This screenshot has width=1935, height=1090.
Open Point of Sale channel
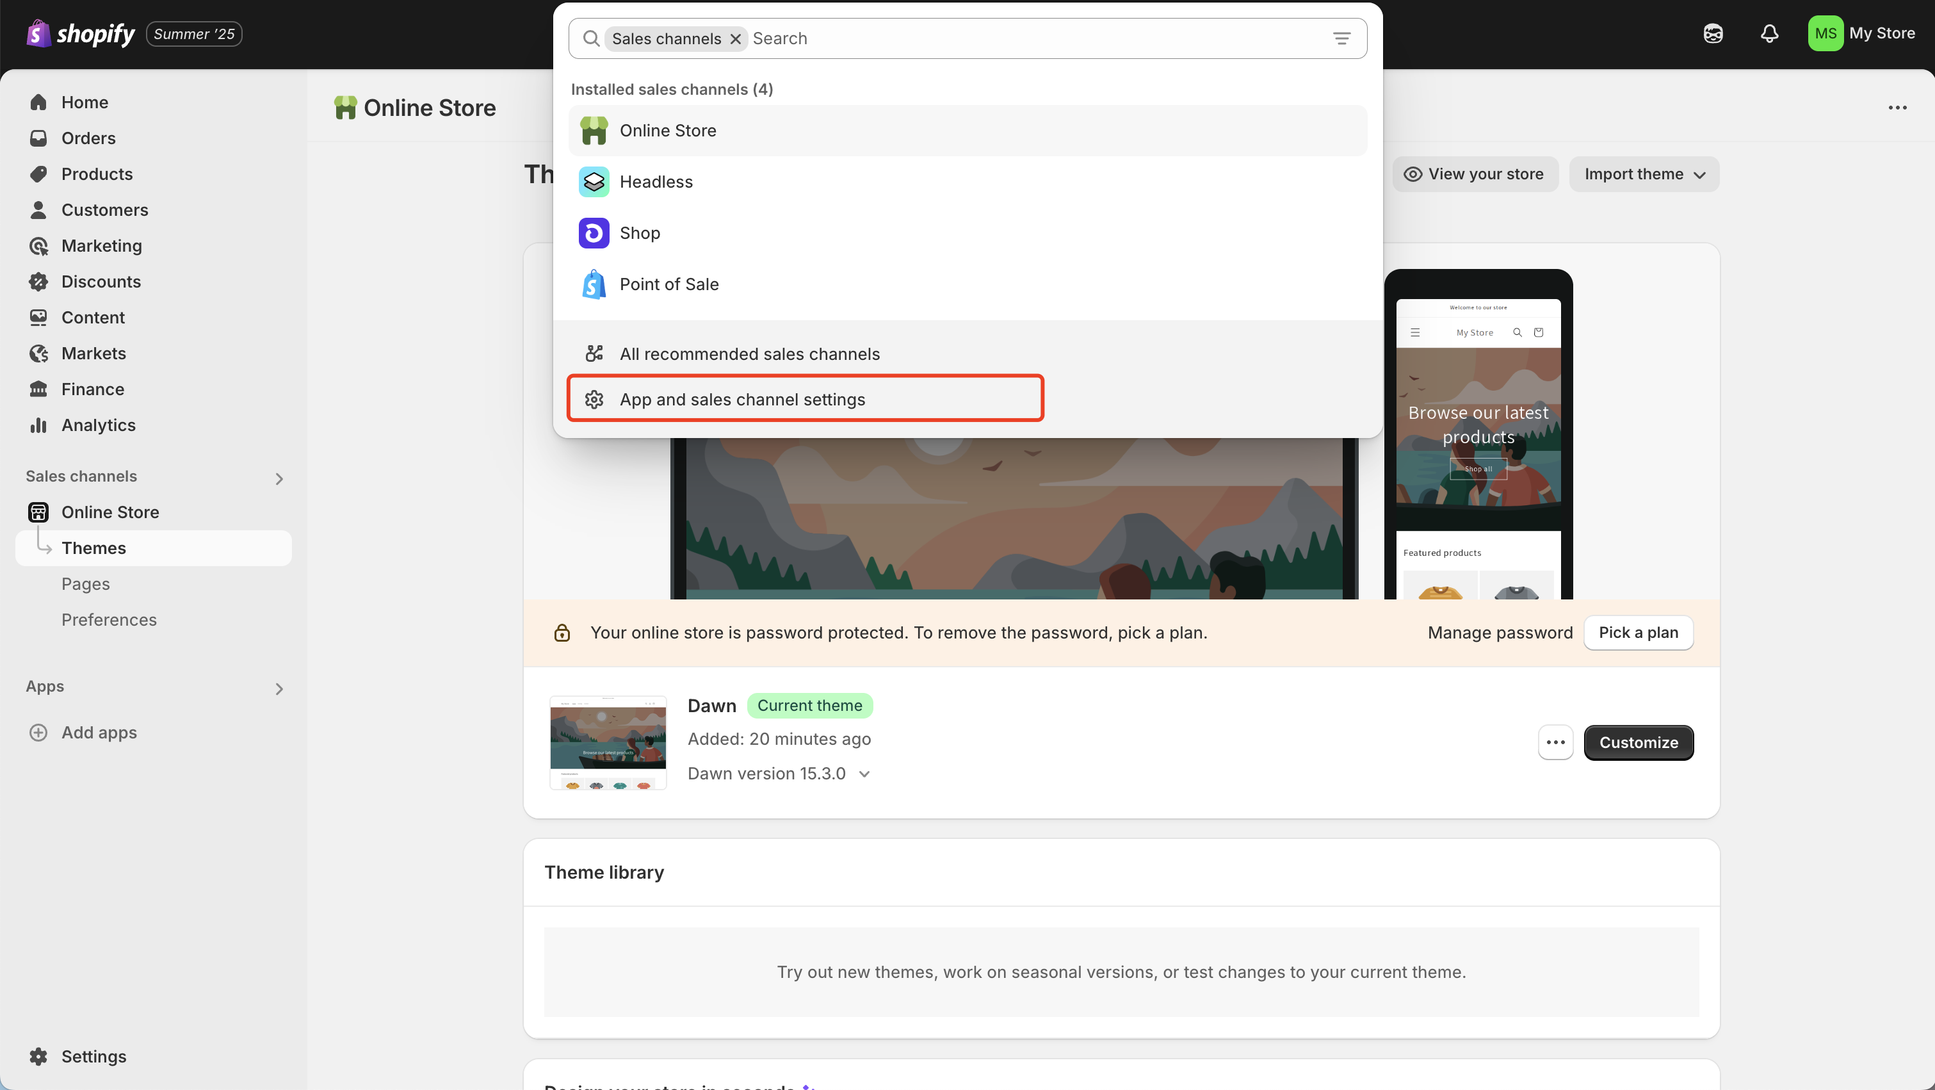click(668, 284)
